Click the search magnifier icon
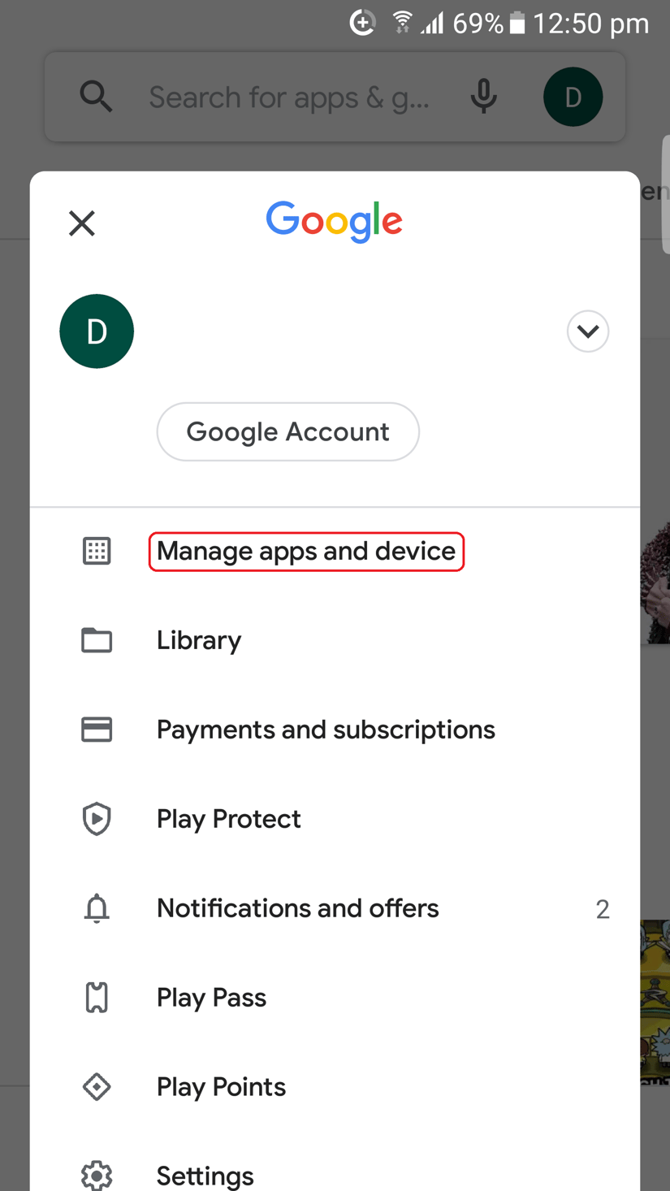 [x=97, y=97]
